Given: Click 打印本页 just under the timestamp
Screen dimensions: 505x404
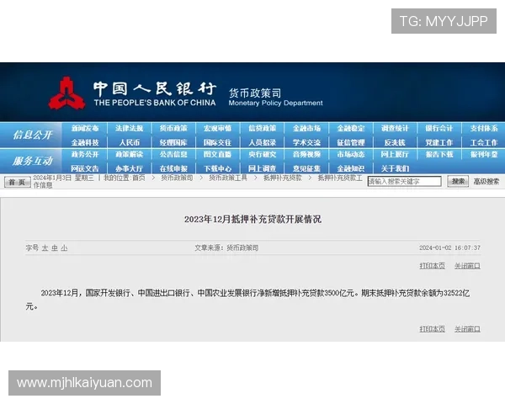Looking at the screenshot, I should [432, 266].
